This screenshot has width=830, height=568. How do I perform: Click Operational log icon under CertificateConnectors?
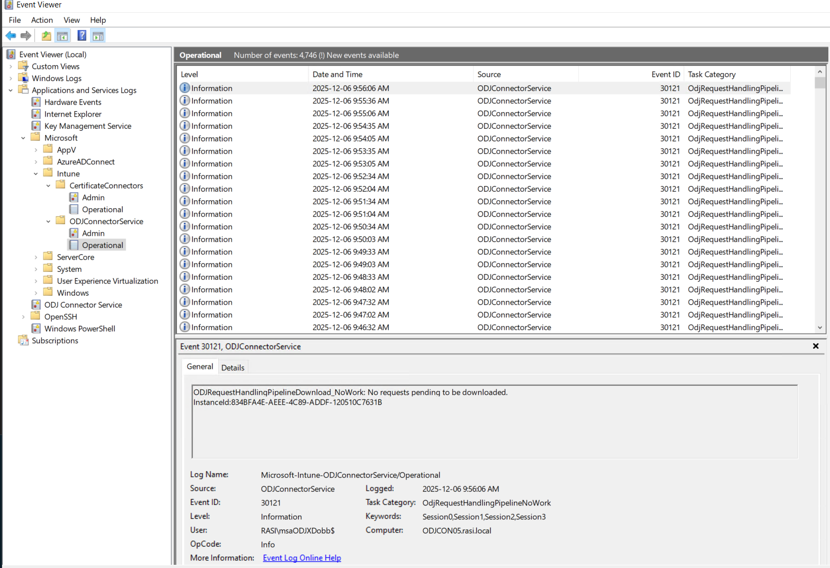click(74, 209)
